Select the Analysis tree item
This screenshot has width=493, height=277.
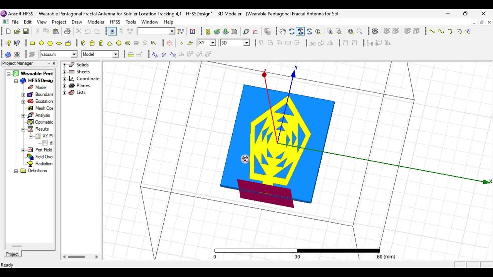(x=42, y=115)
